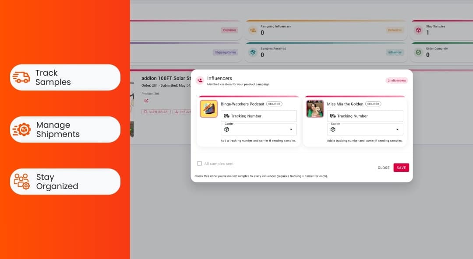Image resolution: width=473 pixels, height=259 pixels.
Task: Click the 'Miss Mia the Golden' name text
Action: [345, 104]
